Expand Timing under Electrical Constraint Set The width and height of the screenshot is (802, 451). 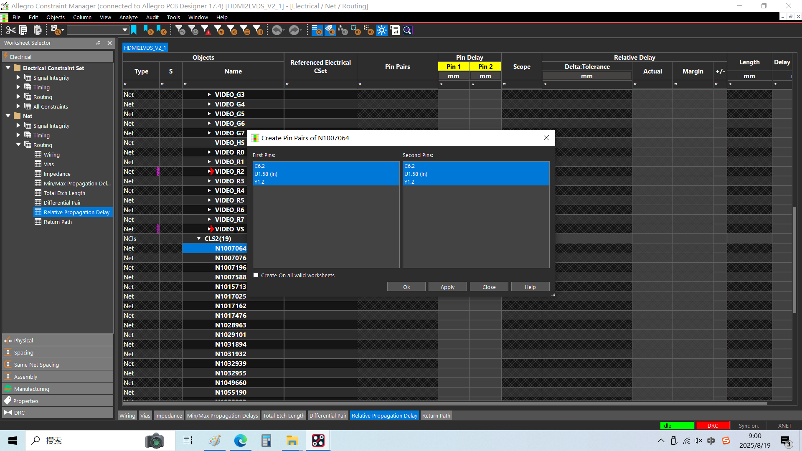tap(18, 87)
